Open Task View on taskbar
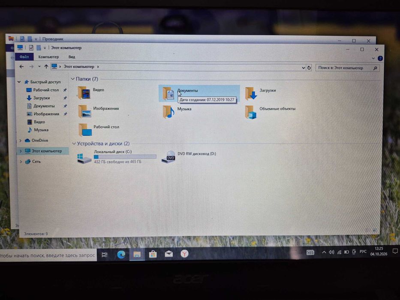The width and height of the screenshot is (400, 300). tap(105, 254)
